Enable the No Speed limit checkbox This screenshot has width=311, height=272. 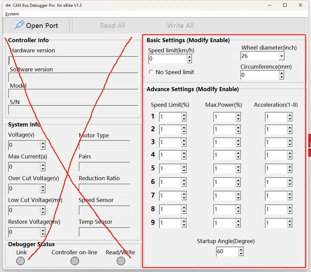coord(151,72)
